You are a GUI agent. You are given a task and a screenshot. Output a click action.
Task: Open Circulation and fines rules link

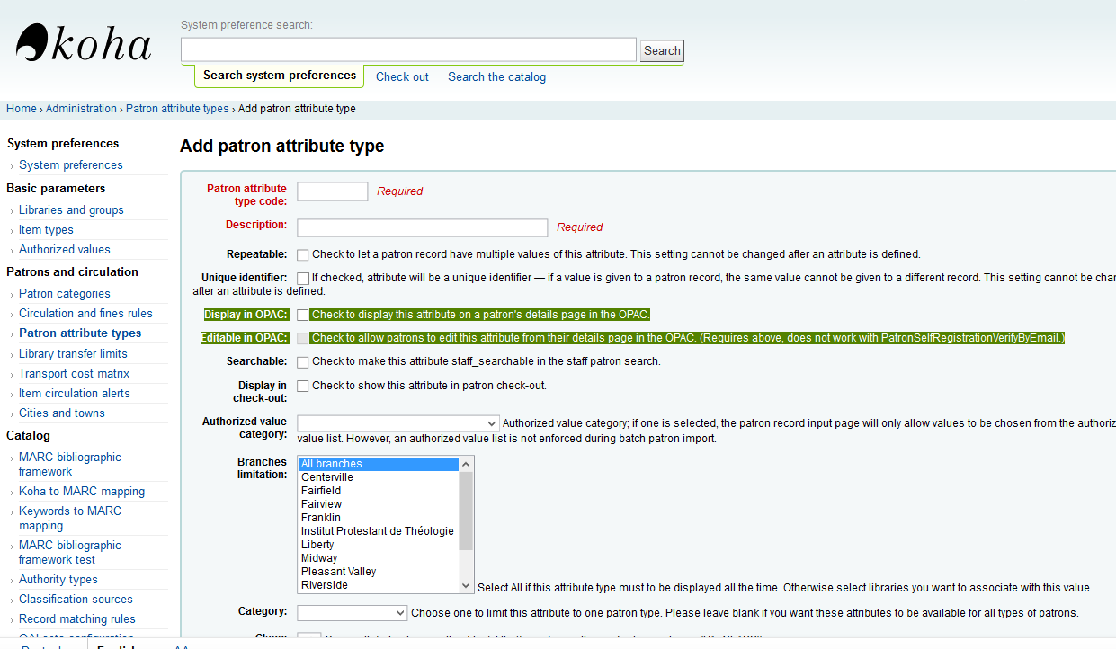pos(85,314)
